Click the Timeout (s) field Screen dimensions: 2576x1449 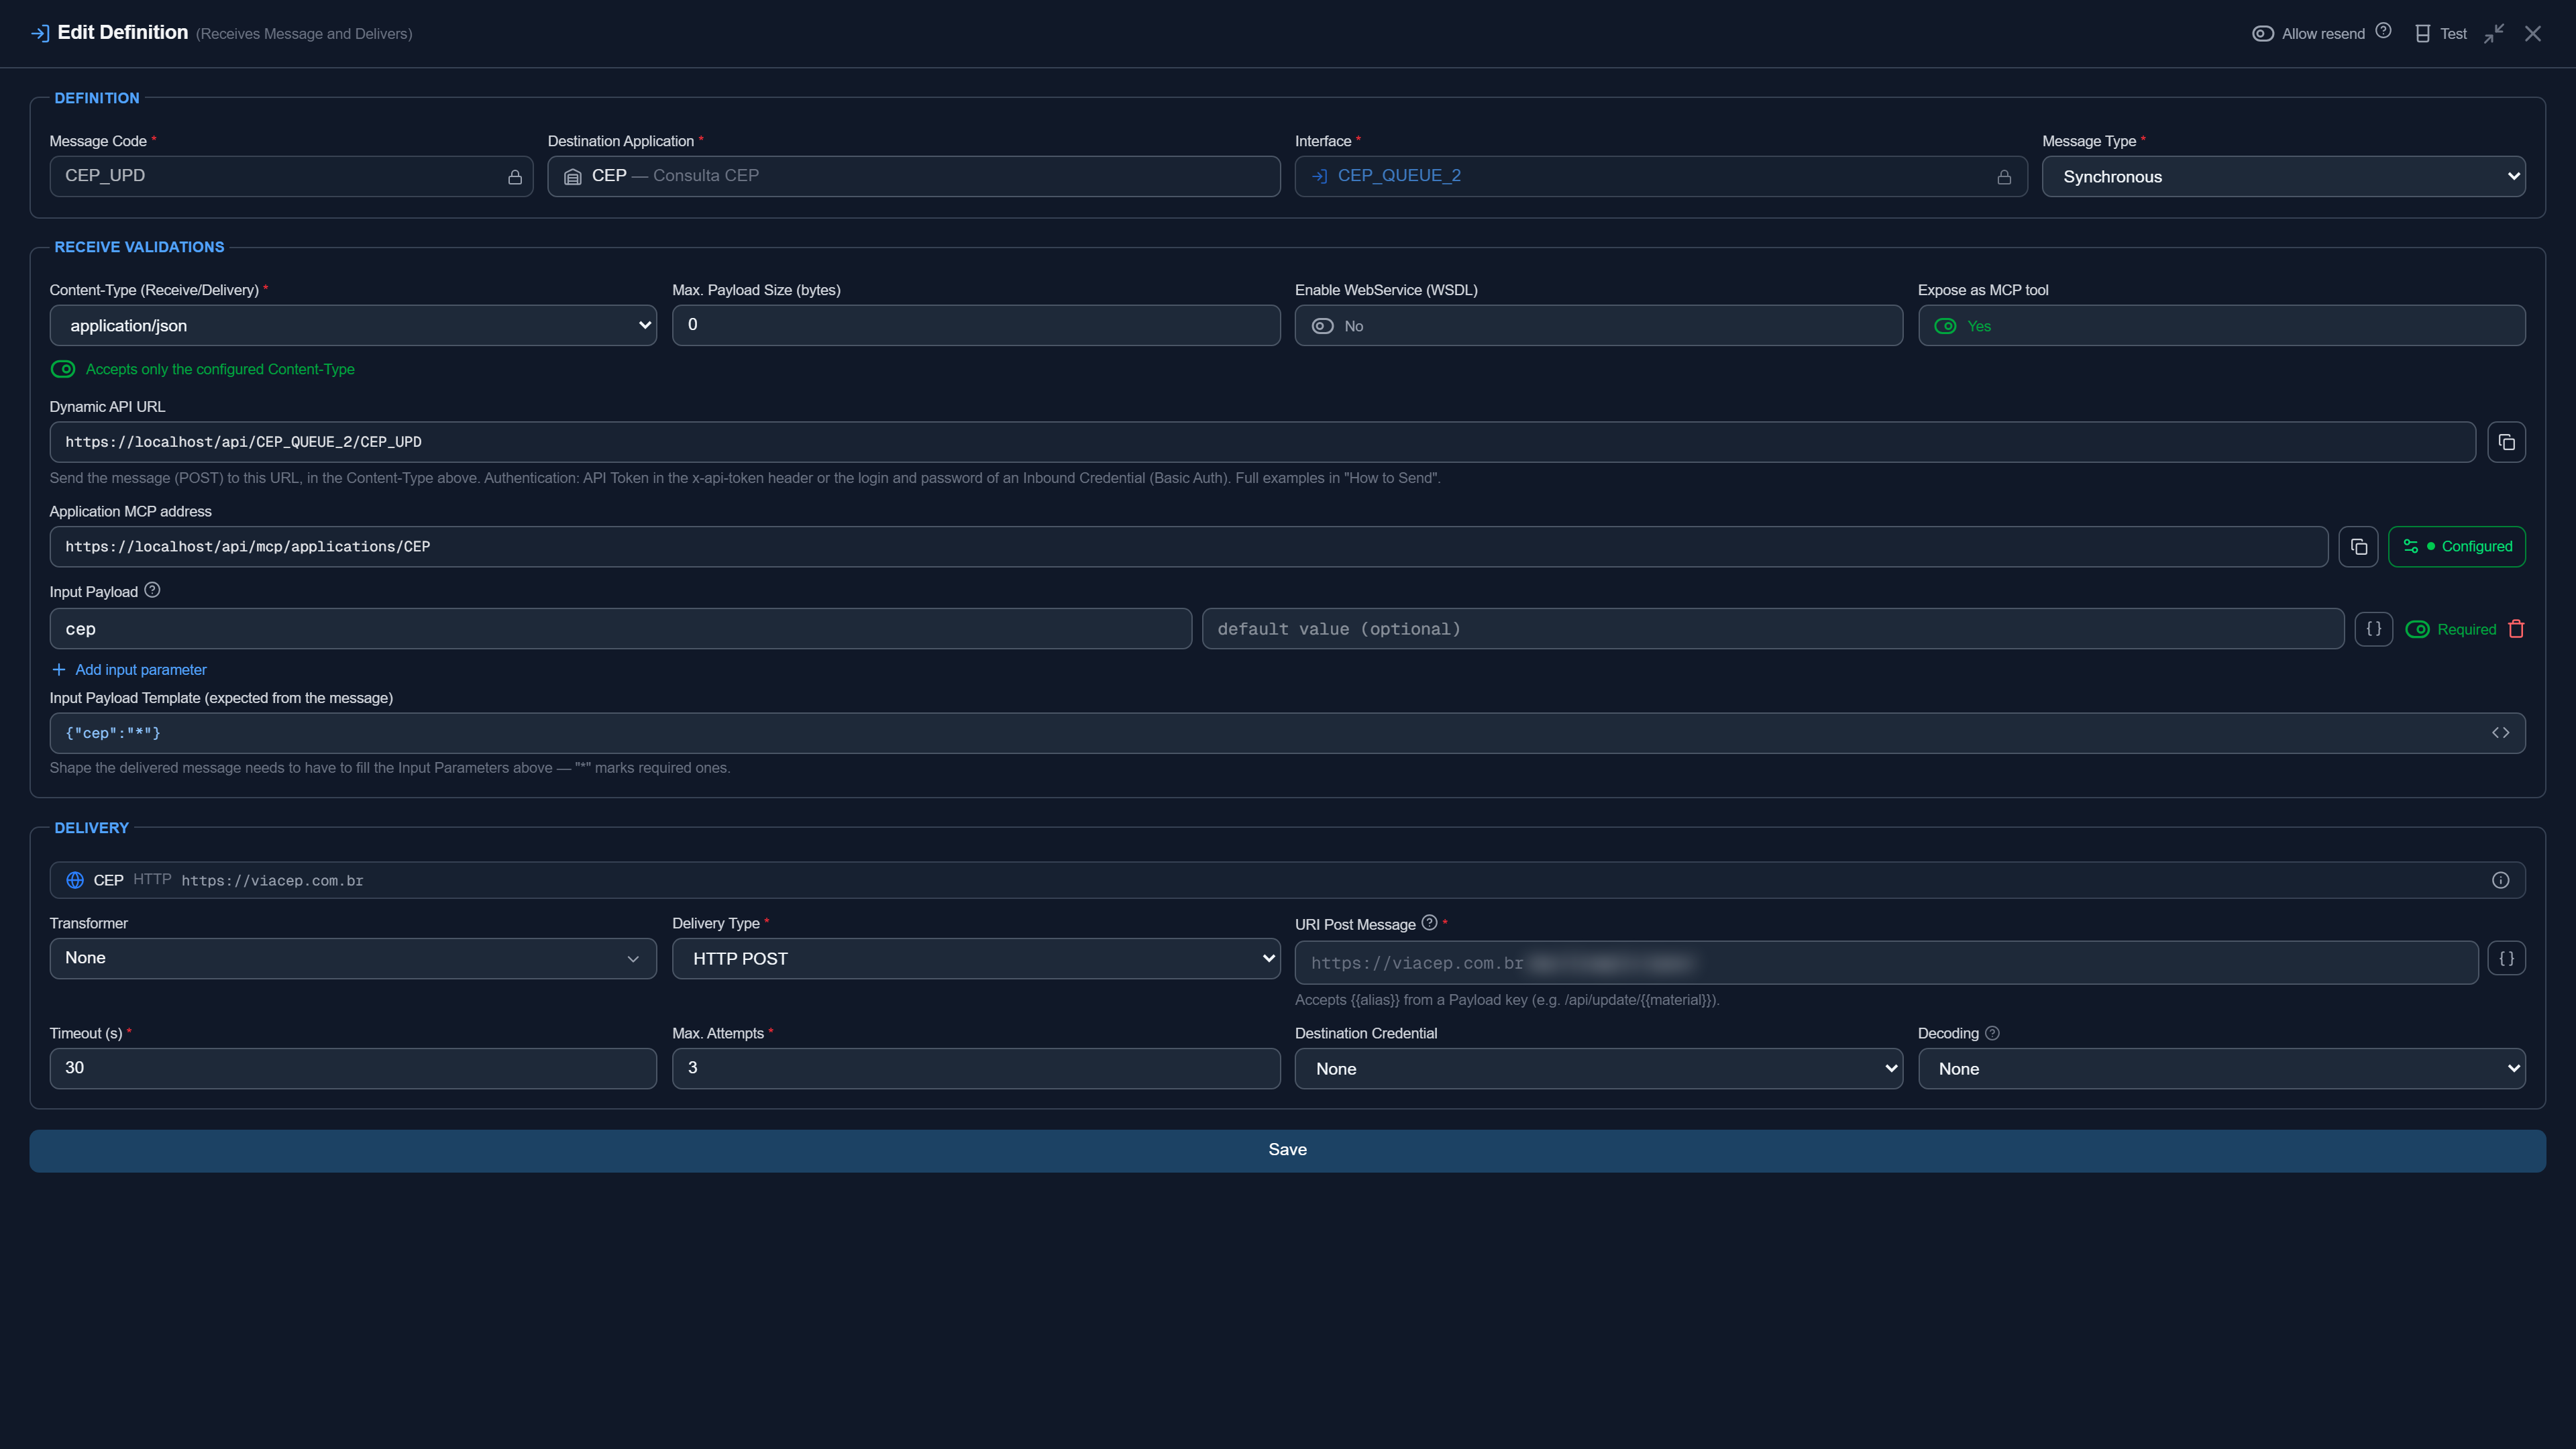click(353, 1068)
